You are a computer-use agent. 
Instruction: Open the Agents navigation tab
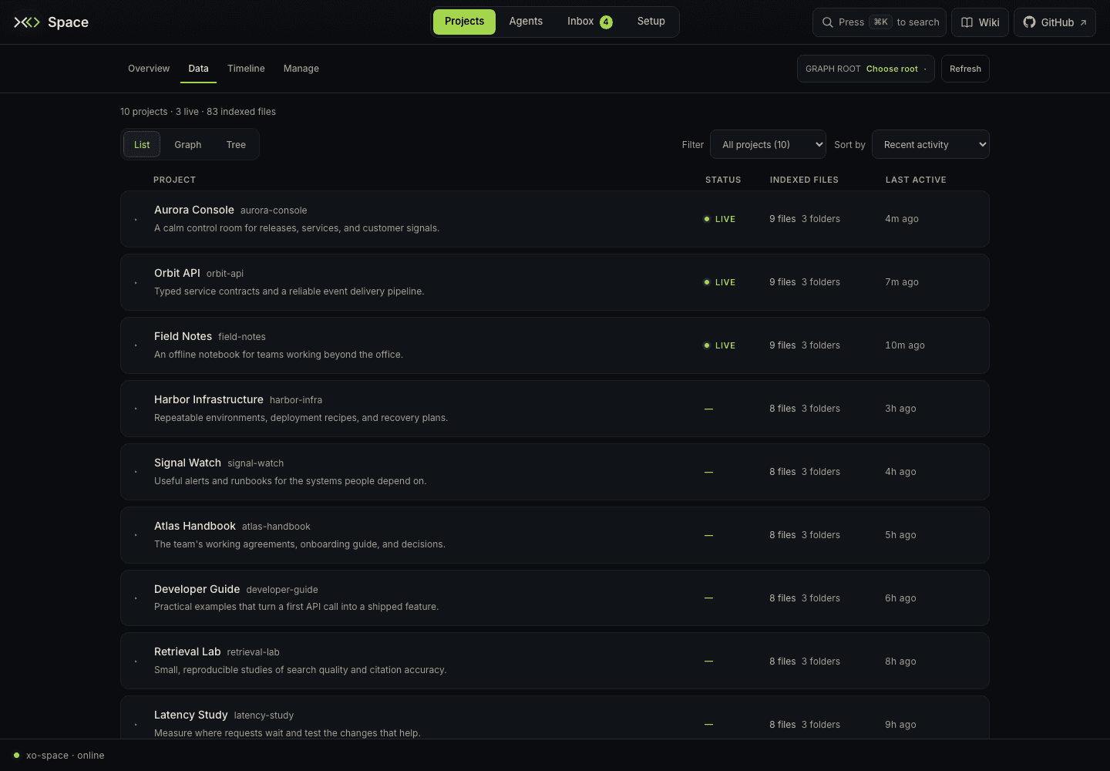point(526,22)
